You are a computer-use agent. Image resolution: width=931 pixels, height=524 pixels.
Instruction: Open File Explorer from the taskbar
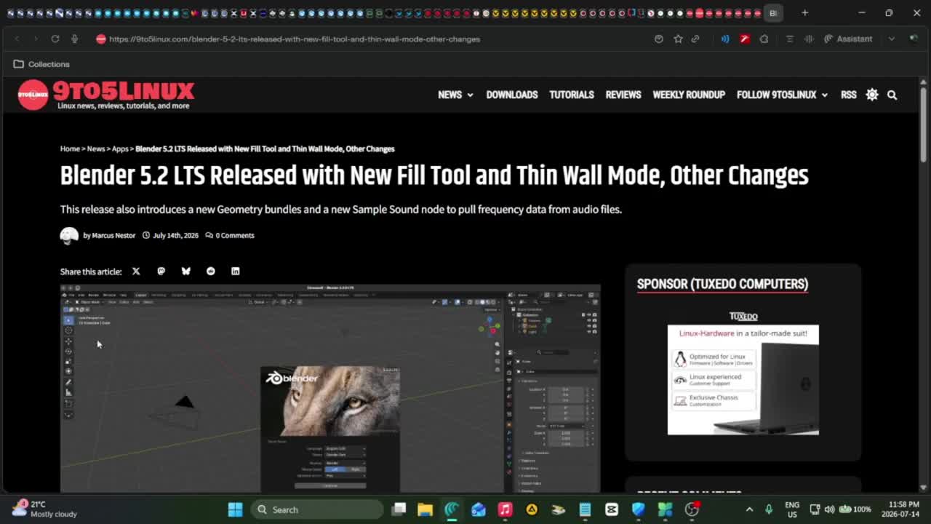425,509
